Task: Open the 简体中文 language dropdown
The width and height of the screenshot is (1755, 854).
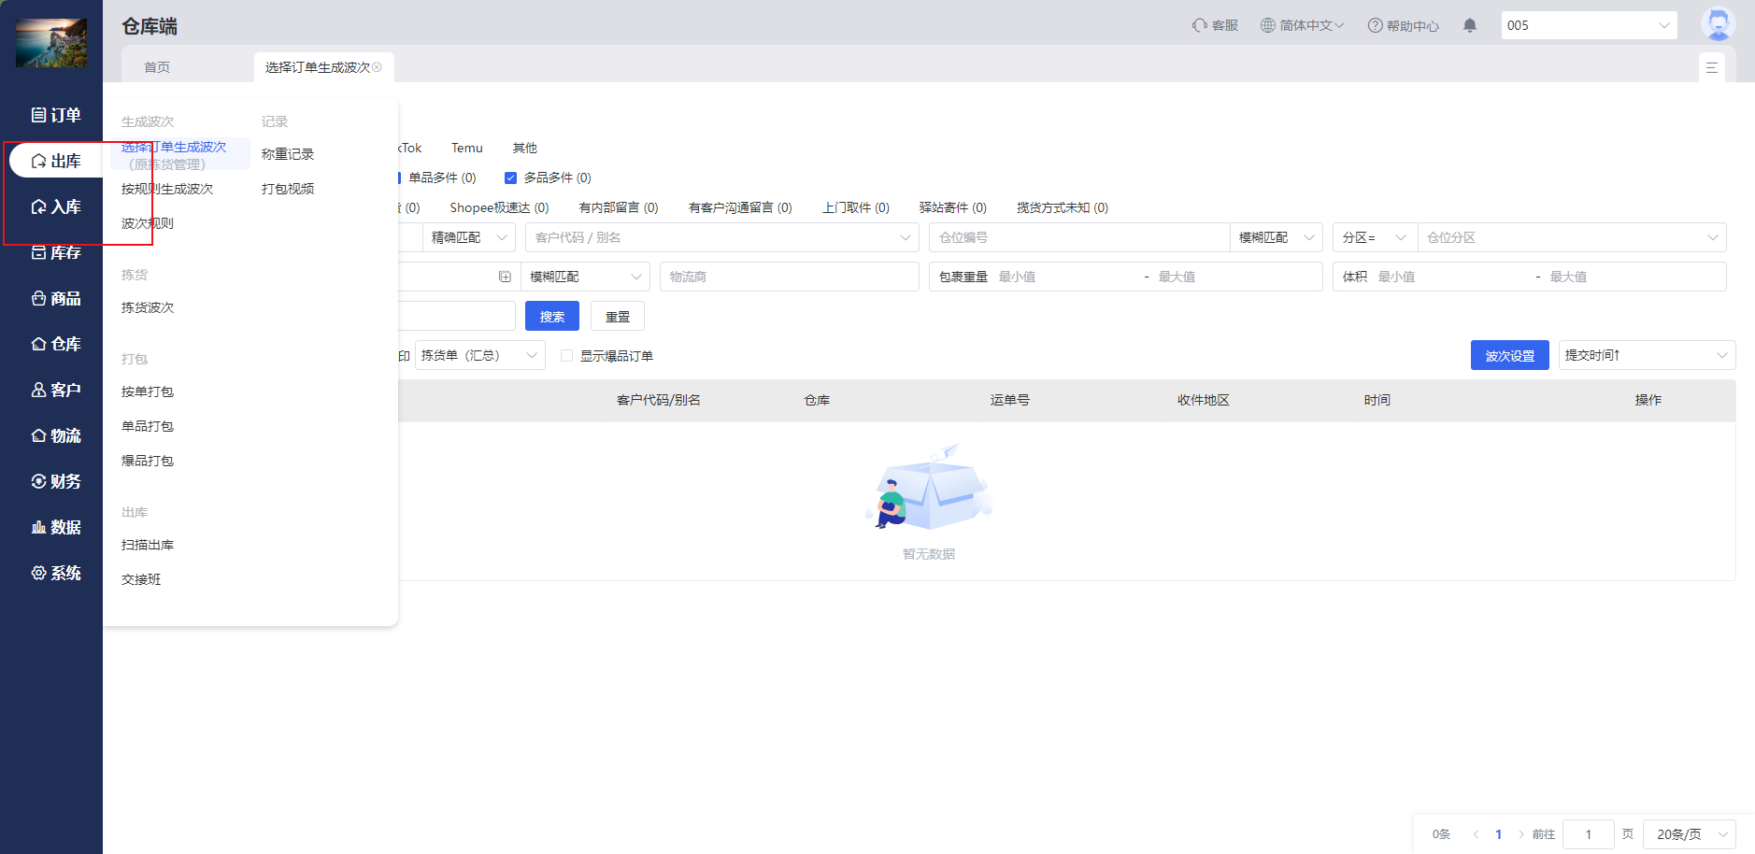Action: click(1302, 25)
